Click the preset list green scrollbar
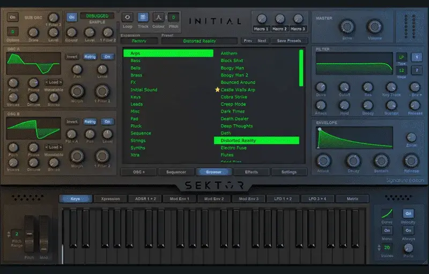The height and width of the screenshot is (274, 429). tap(301, 68)
